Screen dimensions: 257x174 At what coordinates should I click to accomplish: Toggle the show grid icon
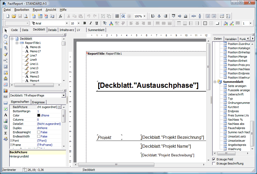click(x=117, y=16)
